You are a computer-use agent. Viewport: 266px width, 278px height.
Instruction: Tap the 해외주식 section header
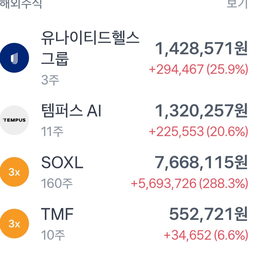[x=21, y=4]
